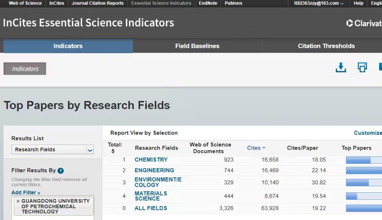The width and height of the screenshot is (382, 220).
Task: Click the Add Filter link
Action: pyautogui.click(x=26, y=192)
